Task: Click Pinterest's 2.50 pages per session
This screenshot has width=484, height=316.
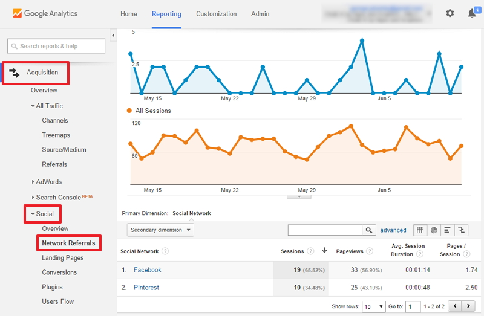Action: pyautogui.click(x=471, y=288)
